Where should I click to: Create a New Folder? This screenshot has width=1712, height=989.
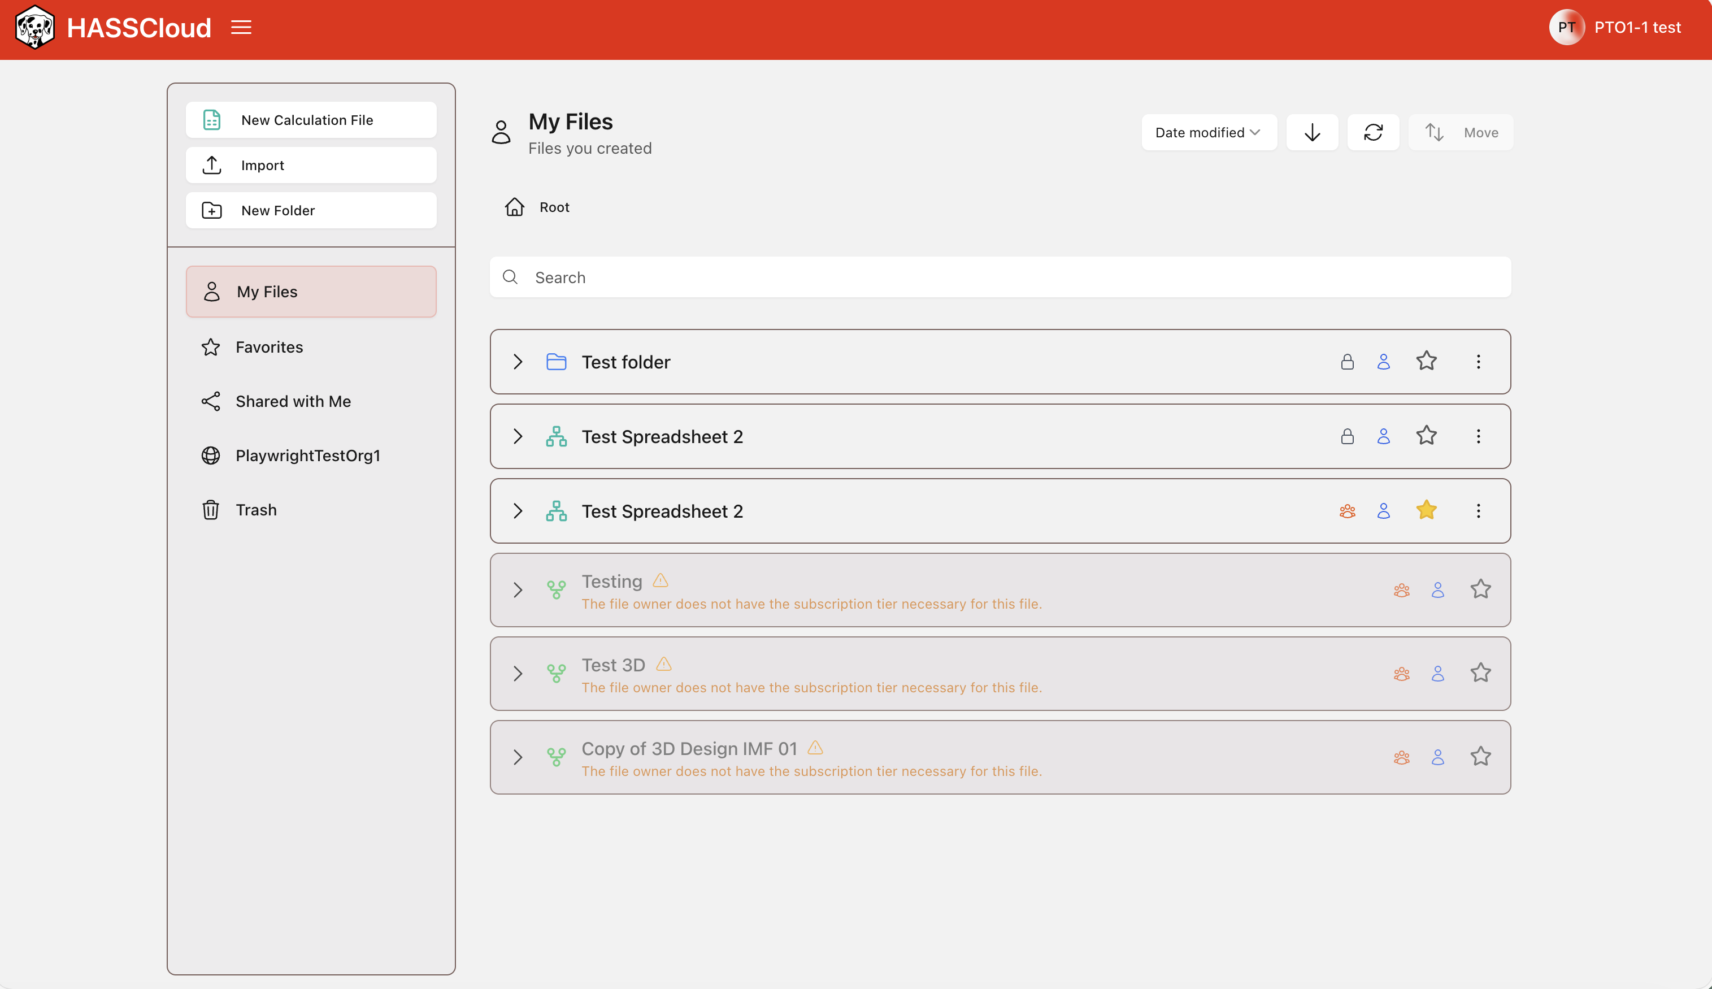click(311, 211)
